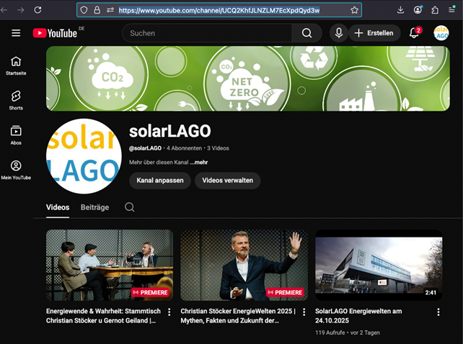The image size is (463, 344).
Task: Click the YouTube logo
Action: point(56,33)
